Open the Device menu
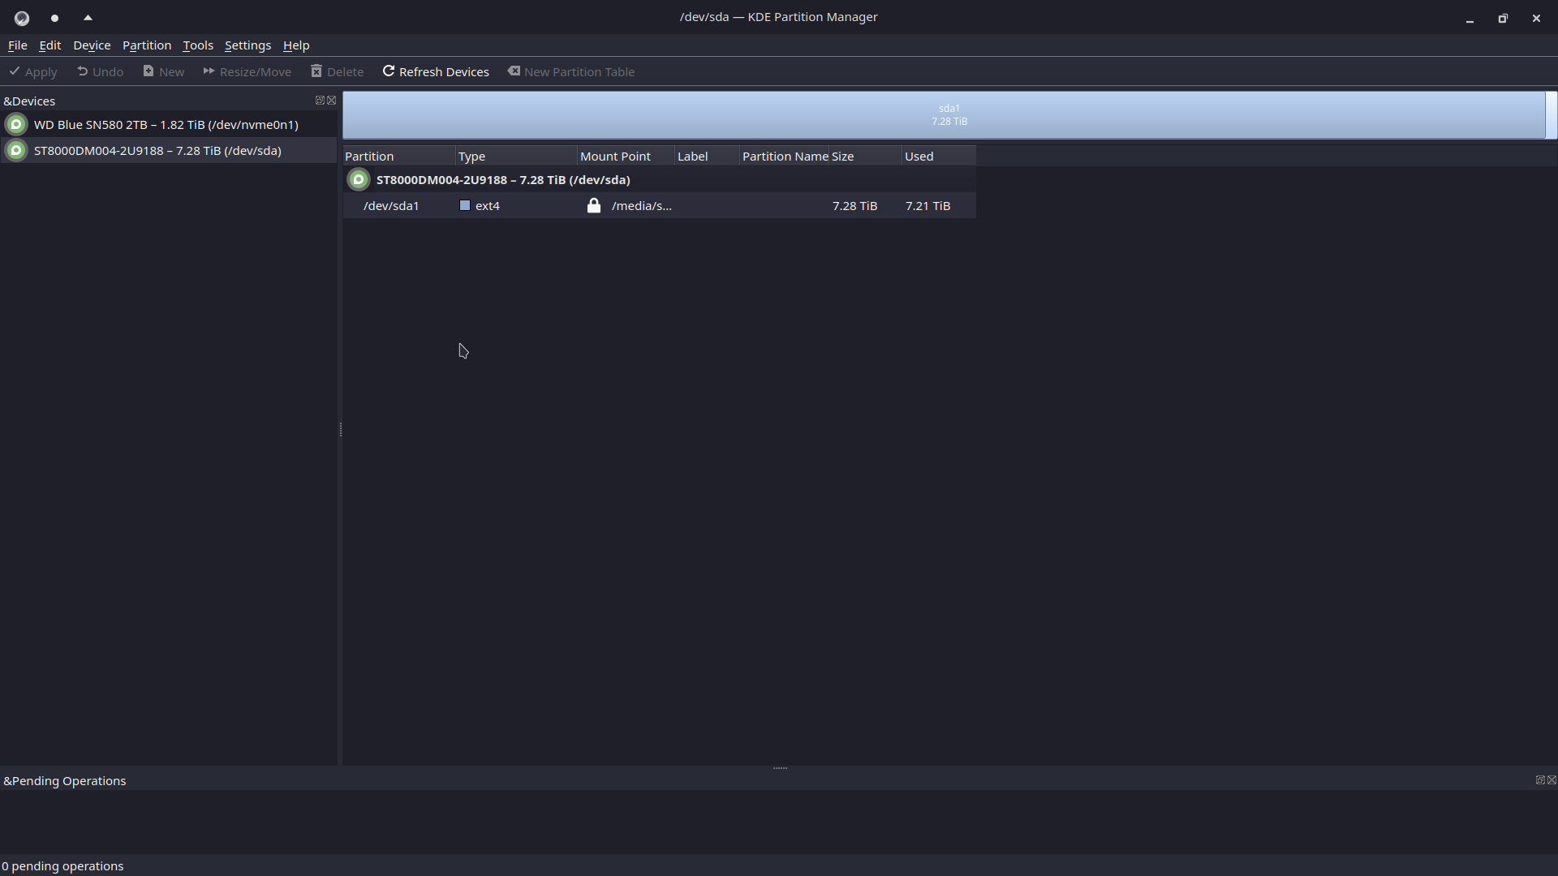 click(x=92, y=45)
